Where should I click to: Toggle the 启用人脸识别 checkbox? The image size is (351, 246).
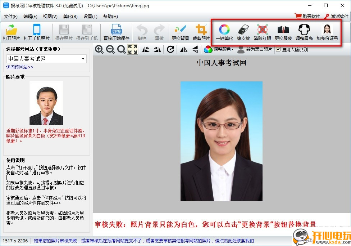click(278, 49)
